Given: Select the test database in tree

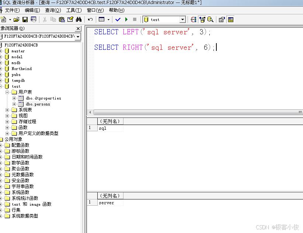Looking at the screenshot, I should (x=16, y=86).
